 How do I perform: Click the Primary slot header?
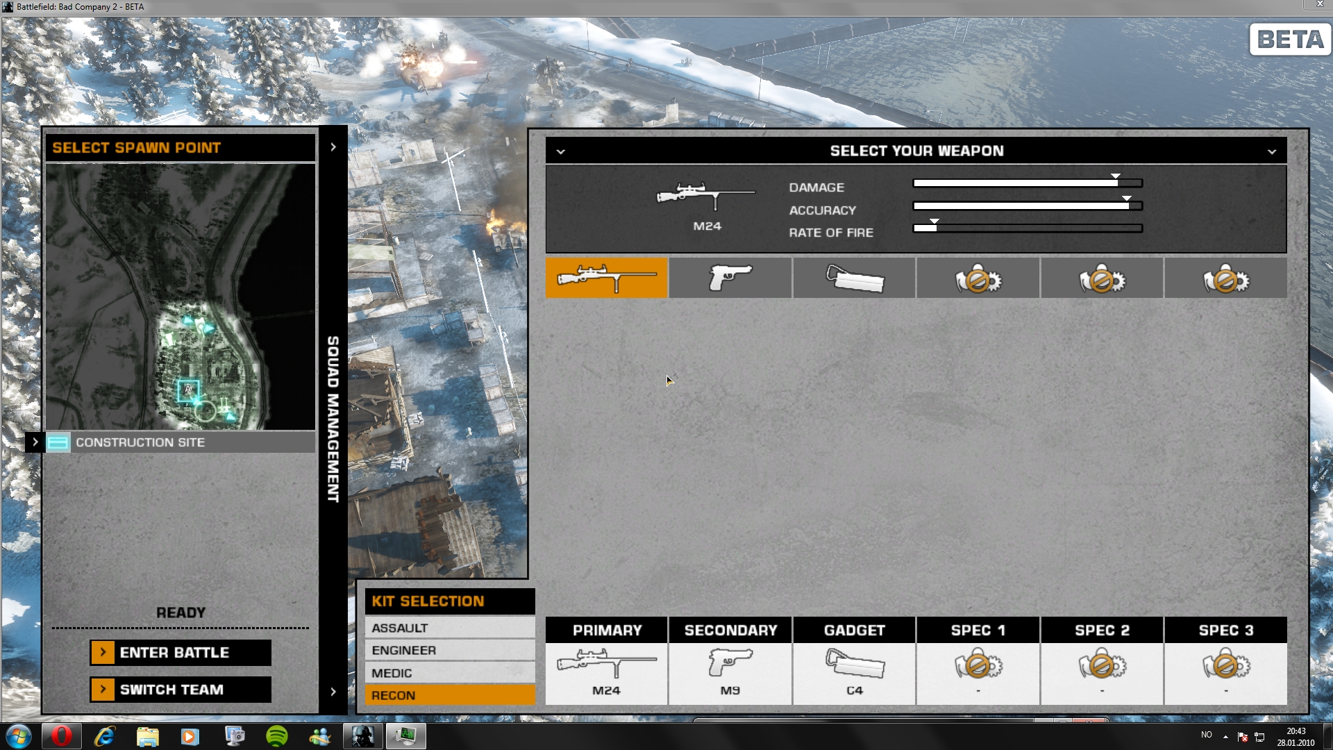pos(606,630)
